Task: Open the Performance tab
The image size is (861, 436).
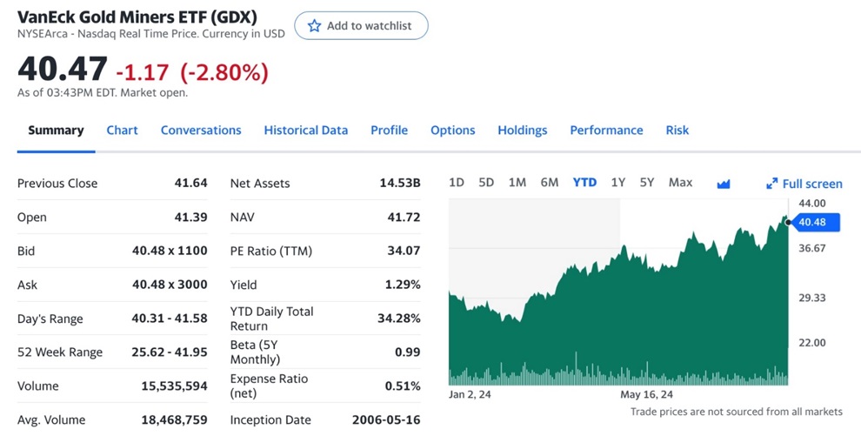Action: click(x=606, y=131)
